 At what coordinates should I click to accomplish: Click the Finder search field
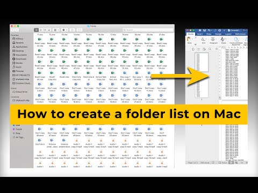148,30
